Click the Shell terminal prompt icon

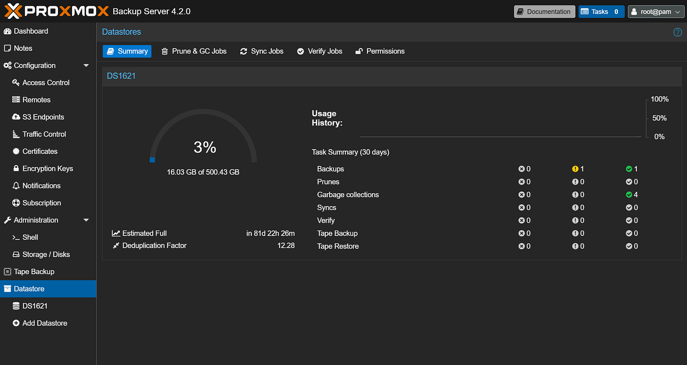(x=16, y=237)
